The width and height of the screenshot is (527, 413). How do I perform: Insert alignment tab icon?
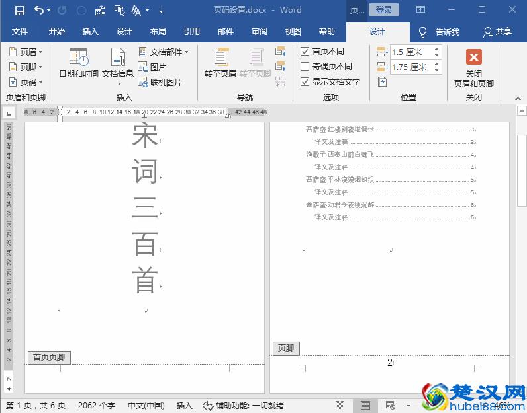[x=382, y=81]
